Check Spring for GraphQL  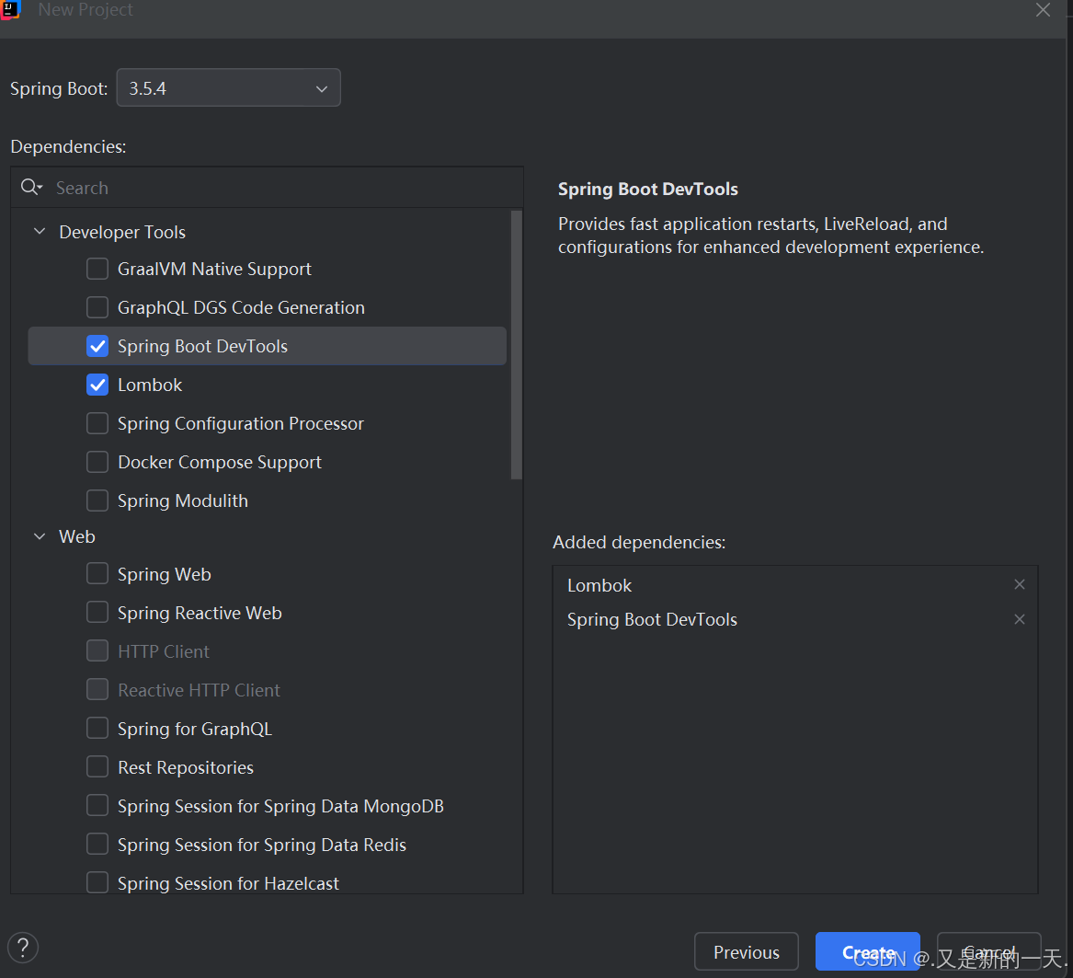97,728
